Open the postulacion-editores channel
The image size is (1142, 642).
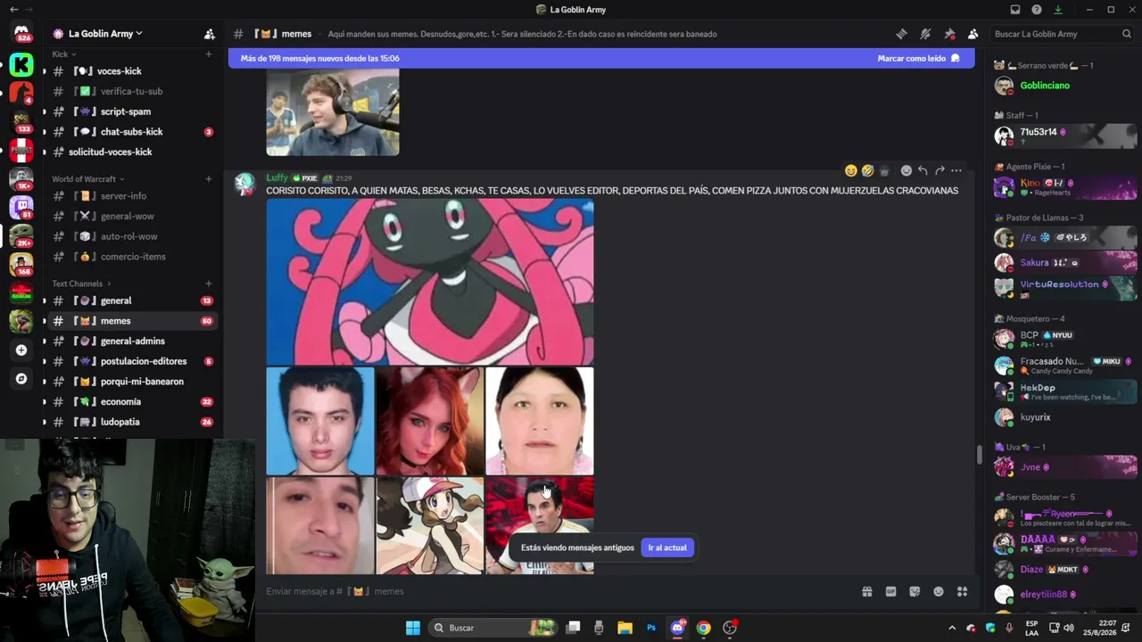pos(131,361)
